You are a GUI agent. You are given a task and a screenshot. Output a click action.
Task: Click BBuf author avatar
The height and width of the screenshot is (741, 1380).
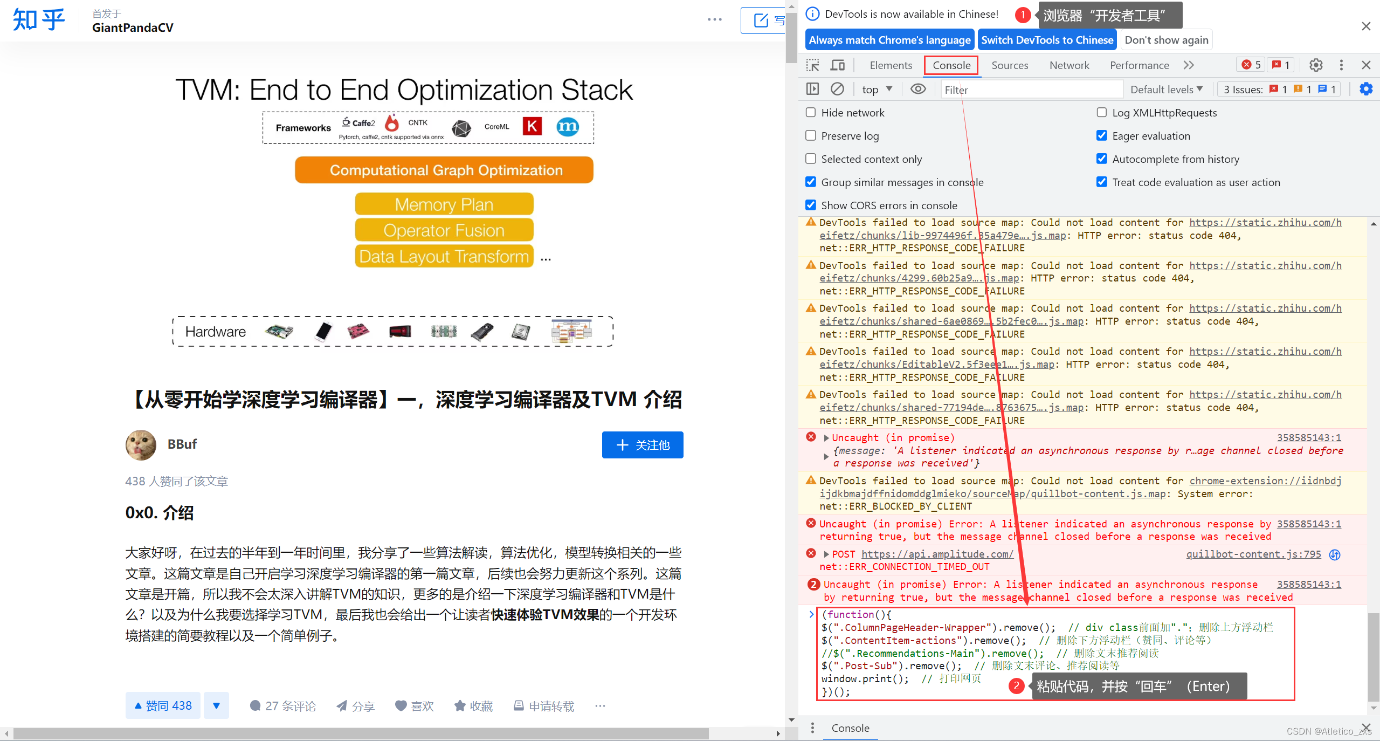point(141,445)
